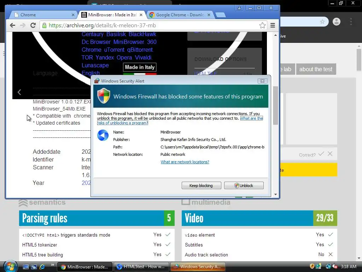Open the MiniBrowser hamburger menu

click(x=273, y=25)
